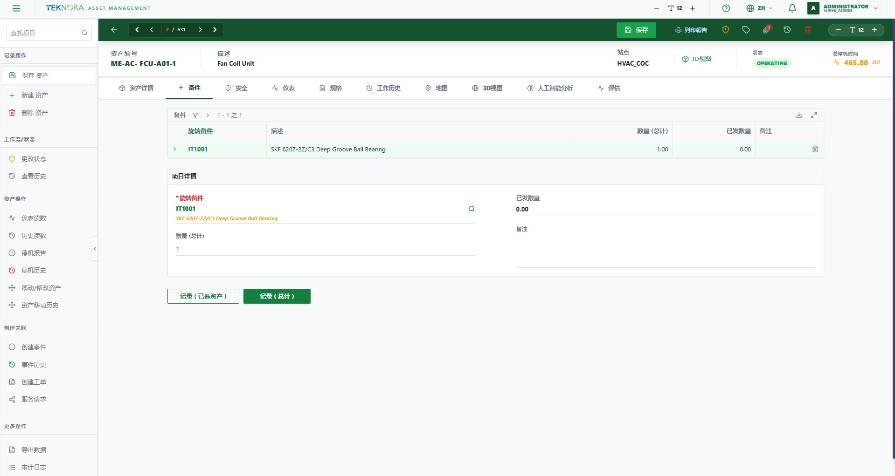
Task: Increase font size in top bar
Action: 693,8
